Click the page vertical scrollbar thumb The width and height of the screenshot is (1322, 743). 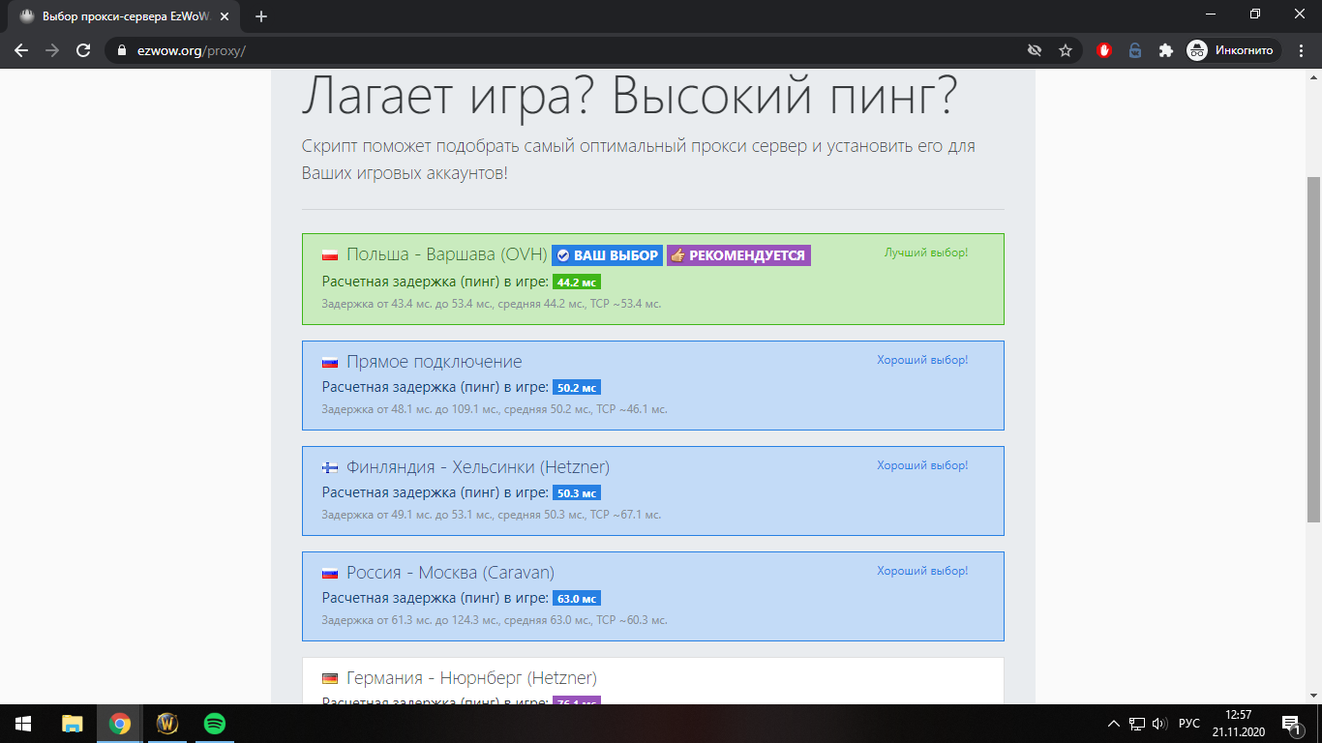1313,350
